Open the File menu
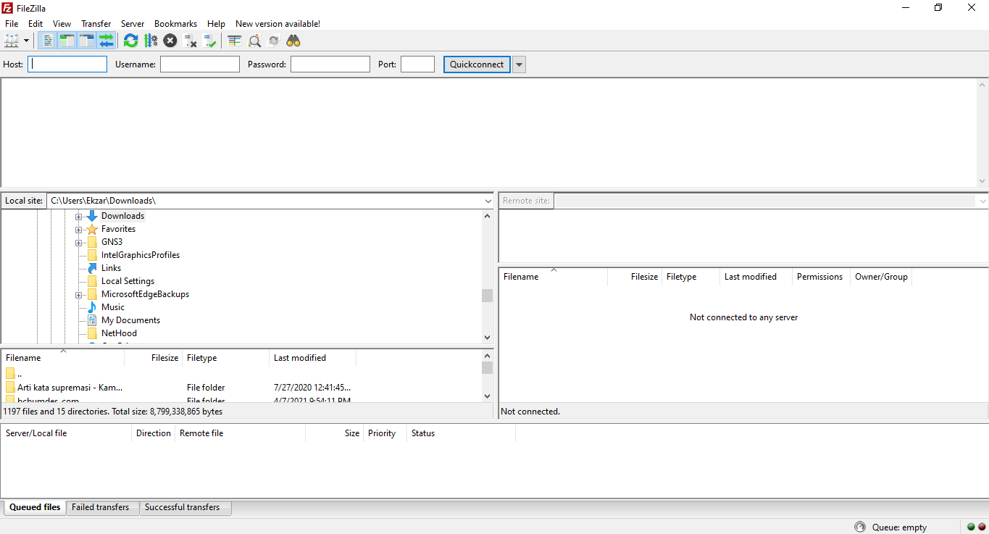The image size is (989, 534). click(x=12, y=24)
